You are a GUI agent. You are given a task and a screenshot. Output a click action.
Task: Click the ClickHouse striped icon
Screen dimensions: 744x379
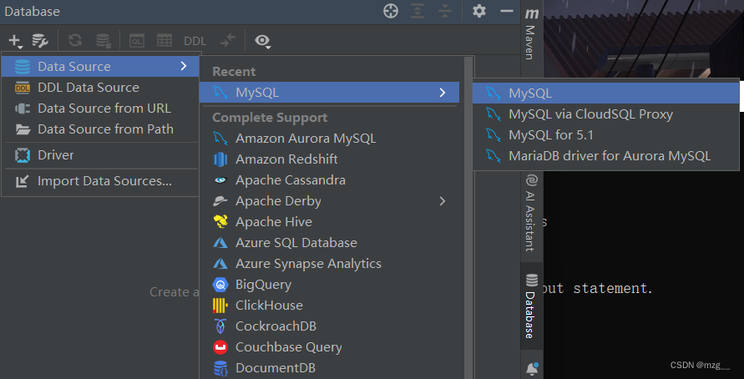(x=220, y=306)
